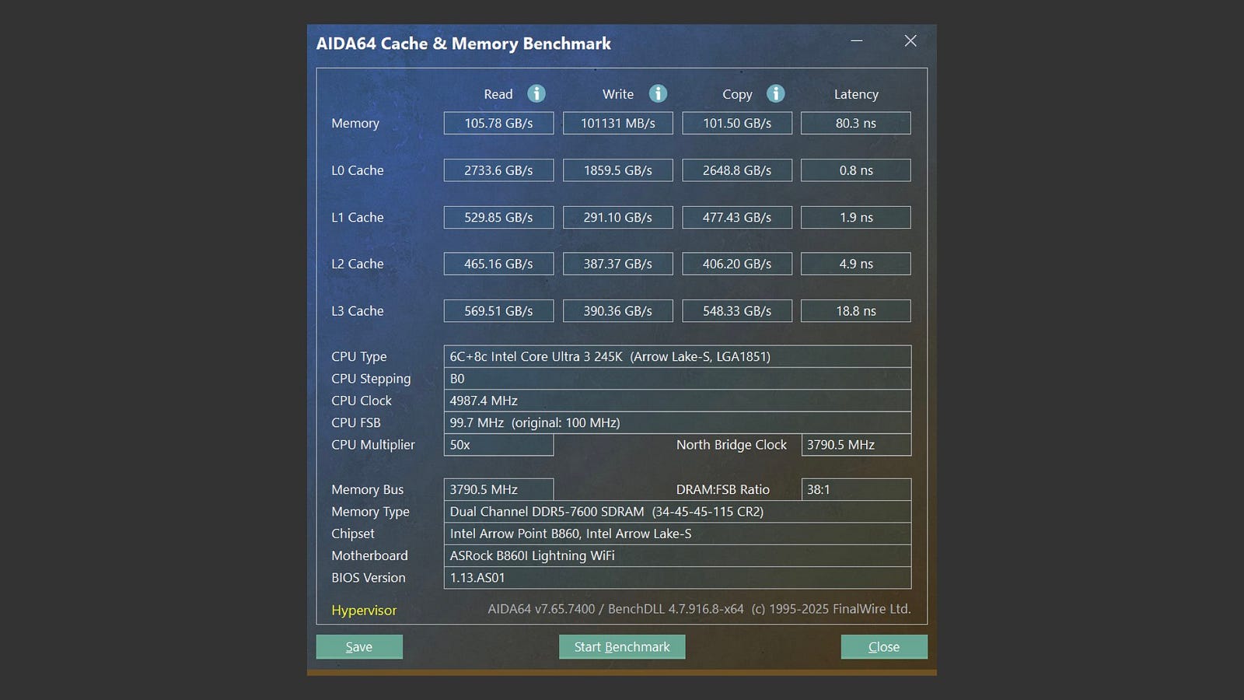The image size is (1244, 700).
Task: Click CPU Multiplier value 50x
Action: [498, 445]
